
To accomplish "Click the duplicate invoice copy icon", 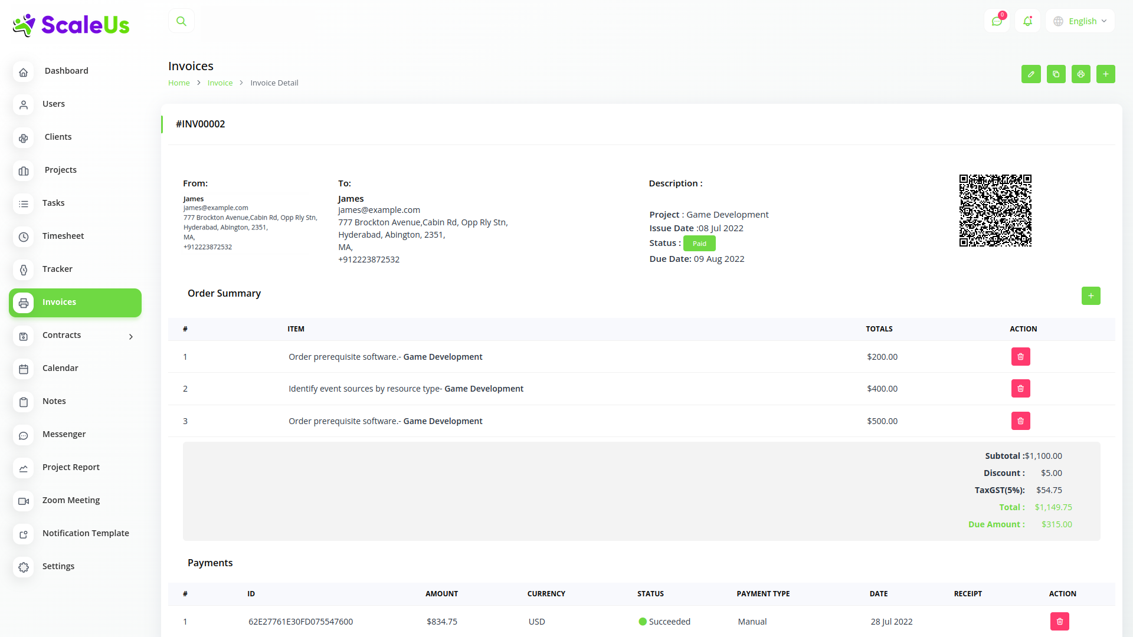I will [1056, 74].
